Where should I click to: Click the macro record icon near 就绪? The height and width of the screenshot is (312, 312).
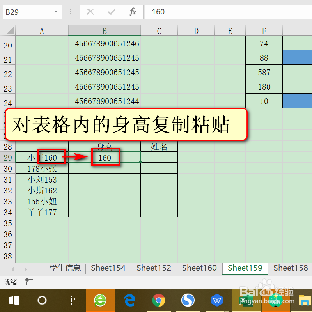pyautogui.click(x=29, y=282)
